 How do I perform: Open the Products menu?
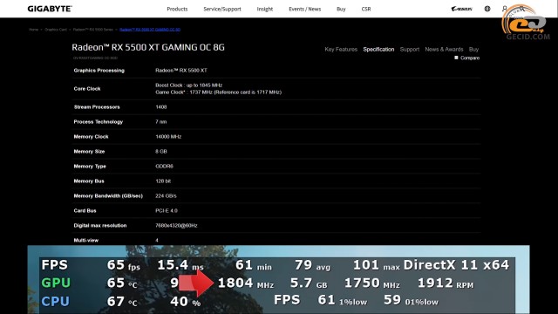click(177, 9)
